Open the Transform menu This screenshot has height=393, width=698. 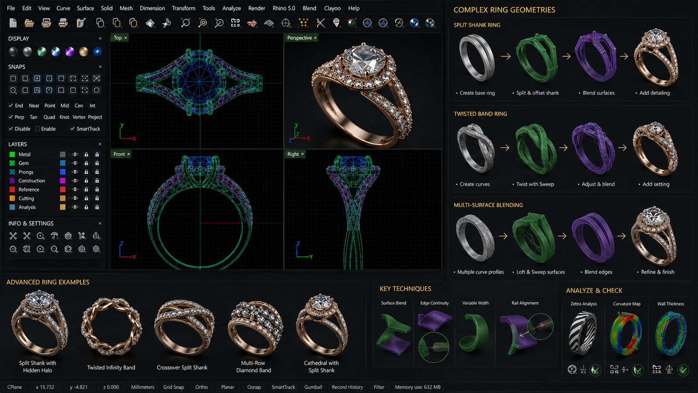(x=184, y=8)
